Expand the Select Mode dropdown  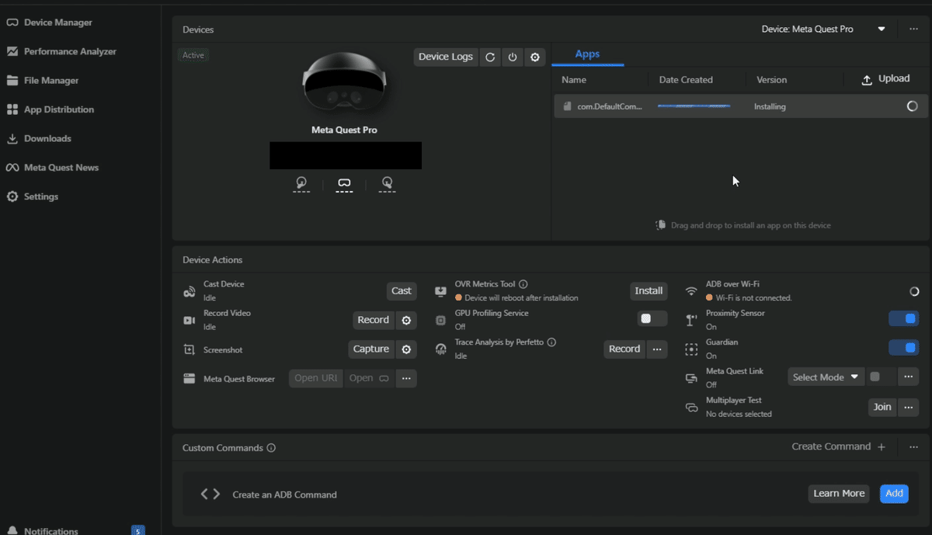coord(826,377)
